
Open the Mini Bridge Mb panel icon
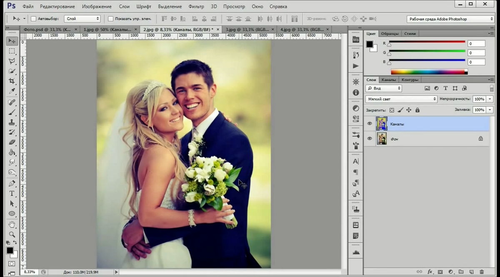355,40
